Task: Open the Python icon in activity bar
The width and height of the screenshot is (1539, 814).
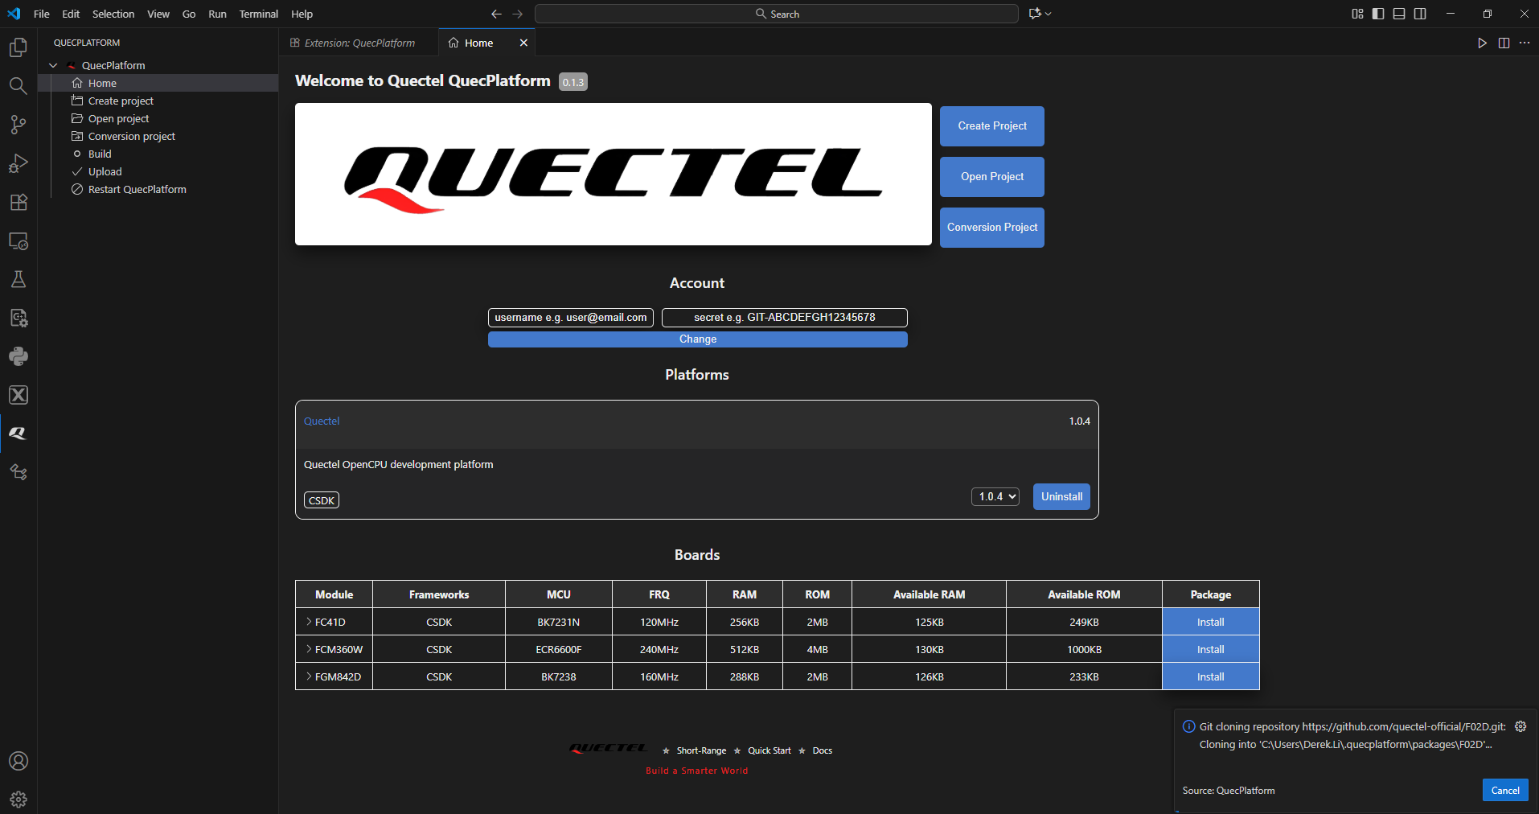Action: coord(18,356)
